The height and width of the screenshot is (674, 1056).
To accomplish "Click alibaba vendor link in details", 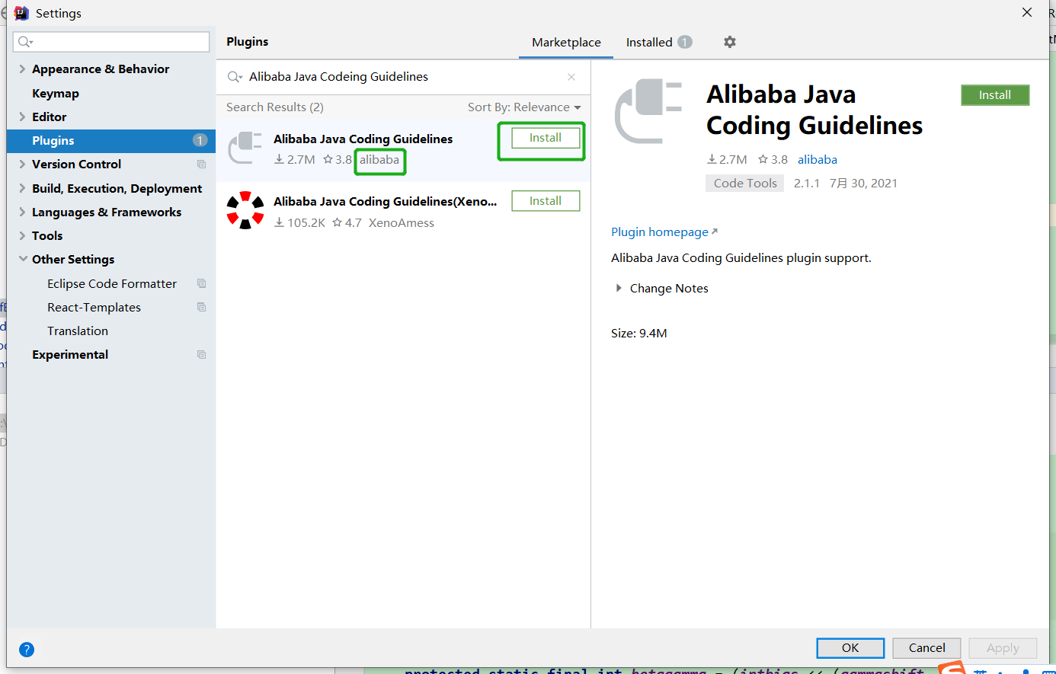I will [818, 159].
